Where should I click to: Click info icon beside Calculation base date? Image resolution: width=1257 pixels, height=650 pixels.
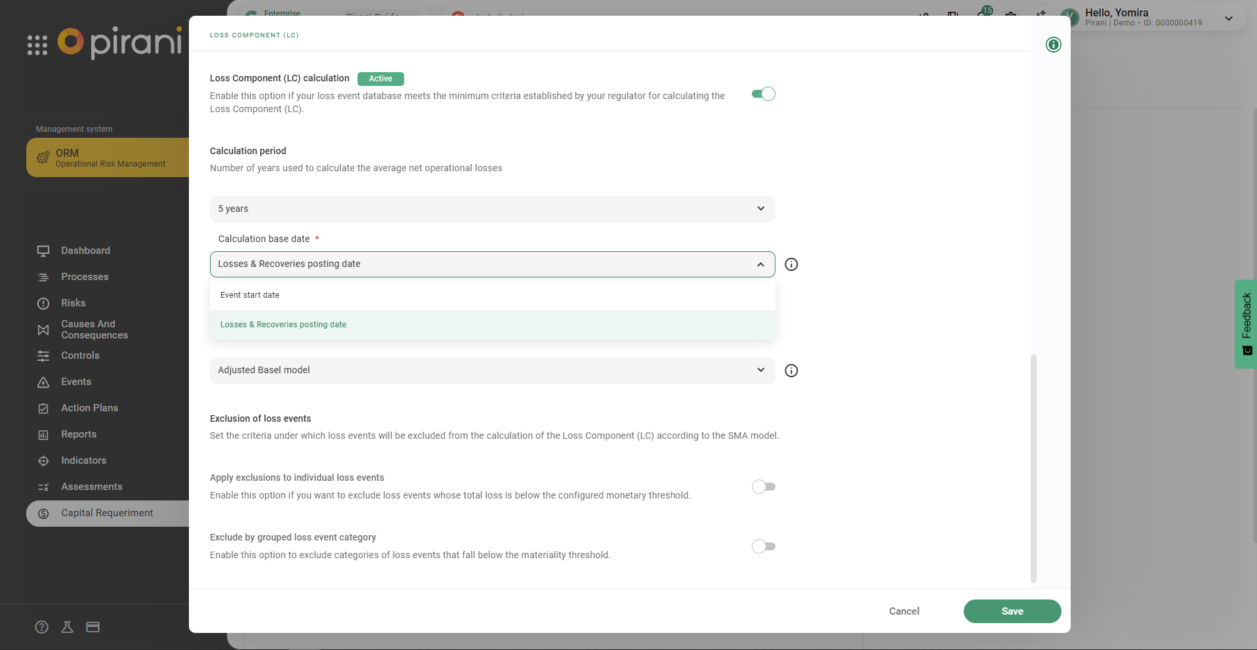(x=791, y=264)
